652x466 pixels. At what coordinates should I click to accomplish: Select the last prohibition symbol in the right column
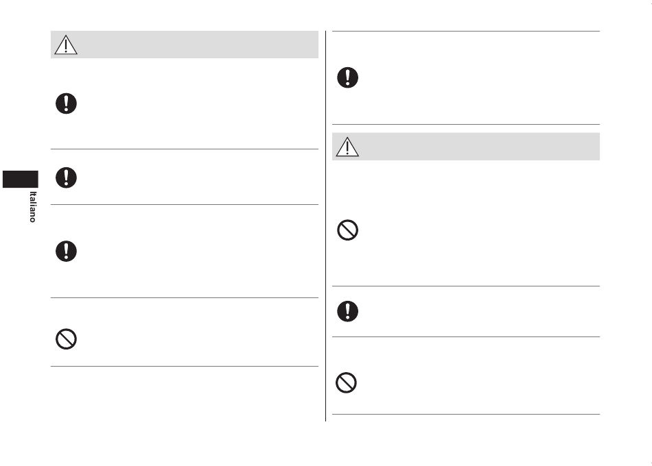pyautogui.click(x=346, y=382)
